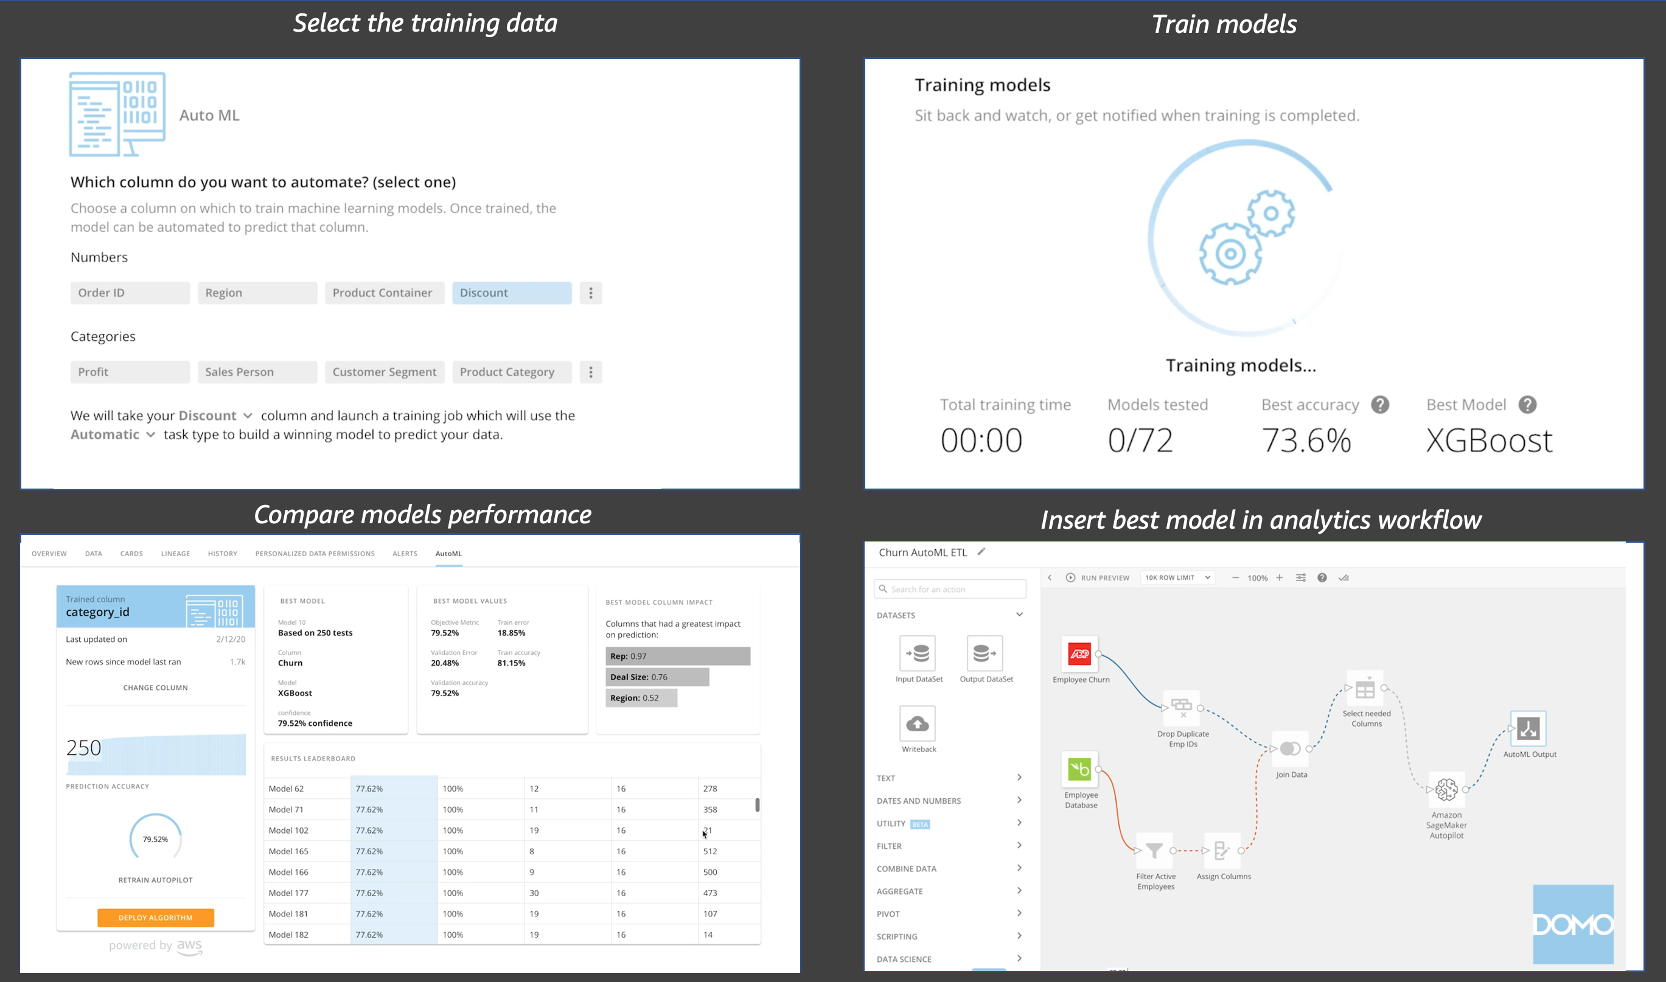
Task: Click the Amazon SageMaker Autopilot node
Action: 1446,789
